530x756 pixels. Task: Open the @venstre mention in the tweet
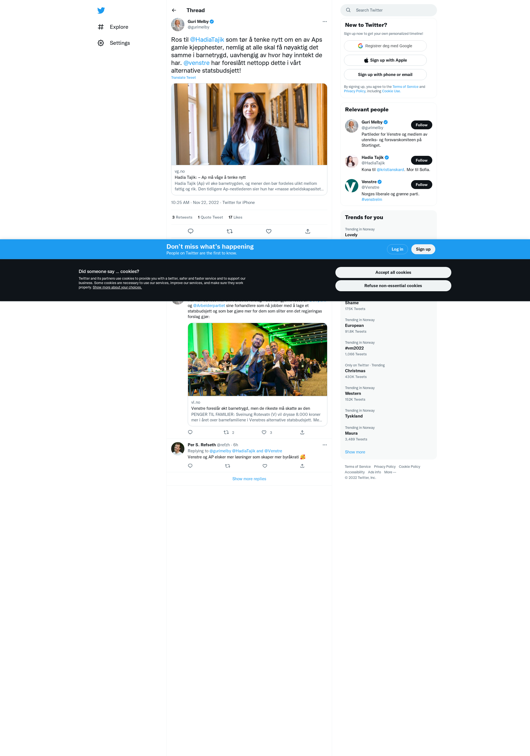coord(197,63)
